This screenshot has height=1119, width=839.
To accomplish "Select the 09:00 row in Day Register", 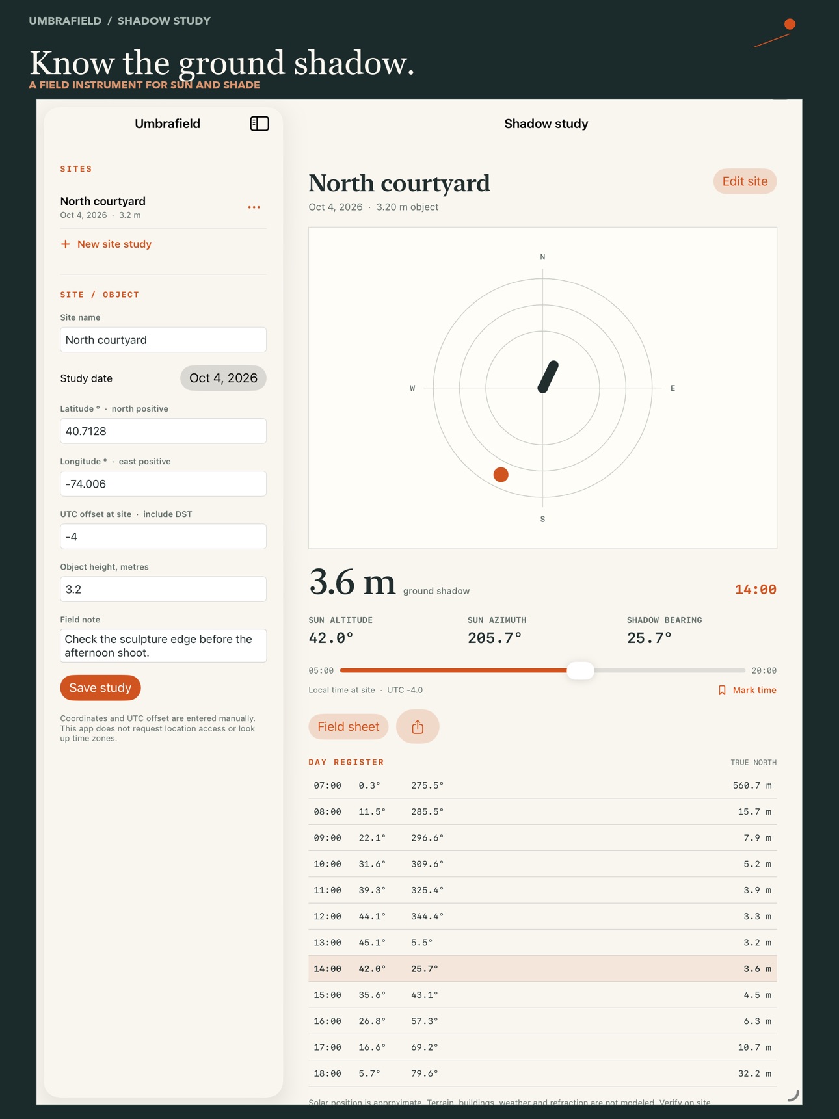I will pos(542,838).
